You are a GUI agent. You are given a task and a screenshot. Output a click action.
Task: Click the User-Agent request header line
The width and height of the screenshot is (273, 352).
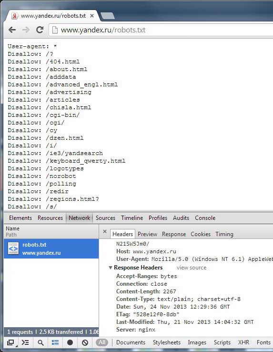pyautogui.click(x=194, y=259)
